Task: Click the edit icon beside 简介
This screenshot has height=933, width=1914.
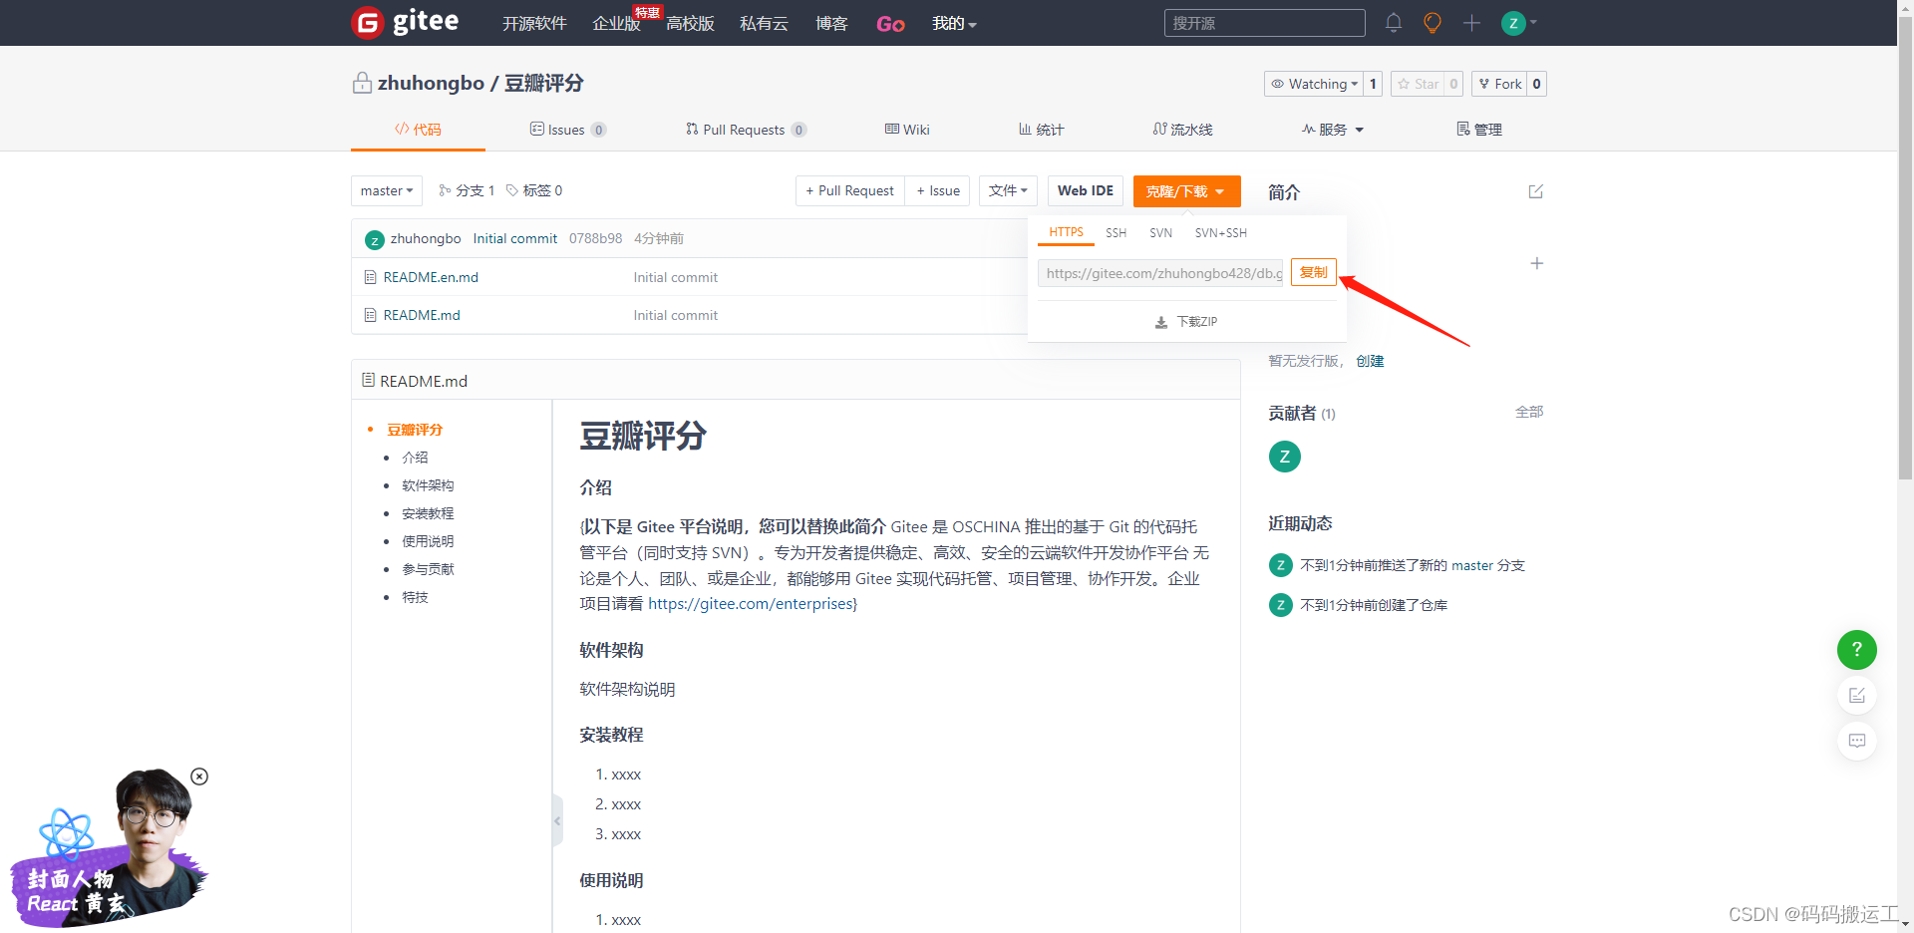Action: click(x=1535, y=191)
